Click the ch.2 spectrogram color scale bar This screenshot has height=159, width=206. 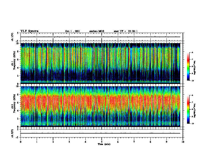pos(188,109)
